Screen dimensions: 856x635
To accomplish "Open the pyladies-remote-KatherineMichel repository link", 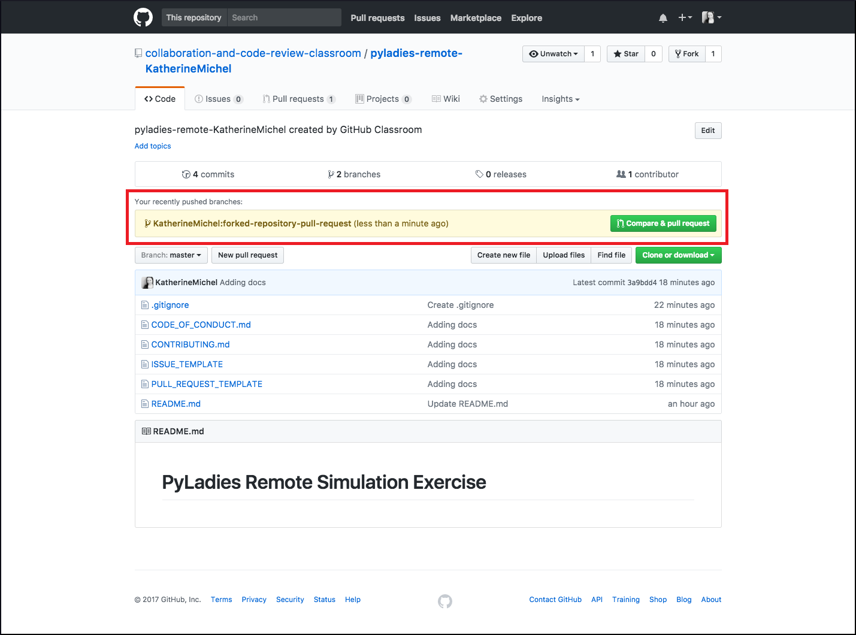I will [x=304, y=61].
